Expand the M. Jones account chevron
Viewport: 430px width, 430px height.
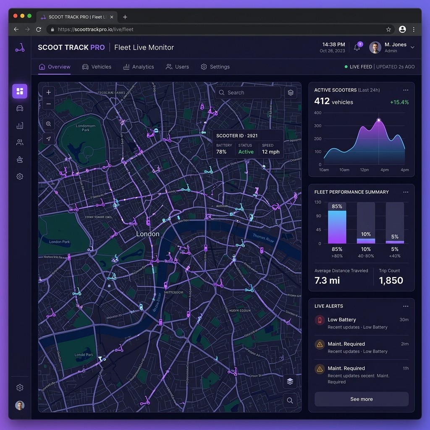[x=412, y=47]
